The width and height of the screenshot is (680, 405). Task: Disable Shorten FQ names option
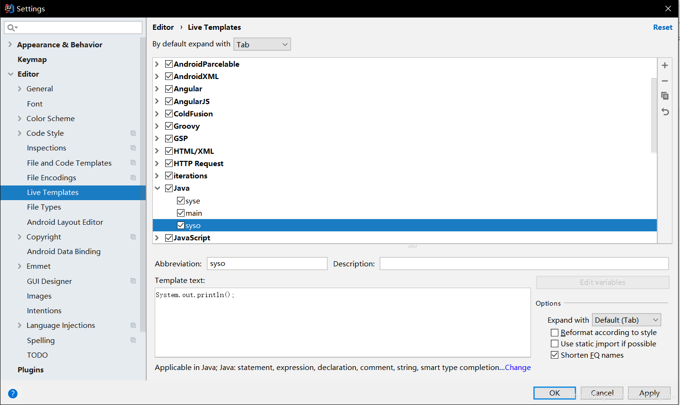555,355
